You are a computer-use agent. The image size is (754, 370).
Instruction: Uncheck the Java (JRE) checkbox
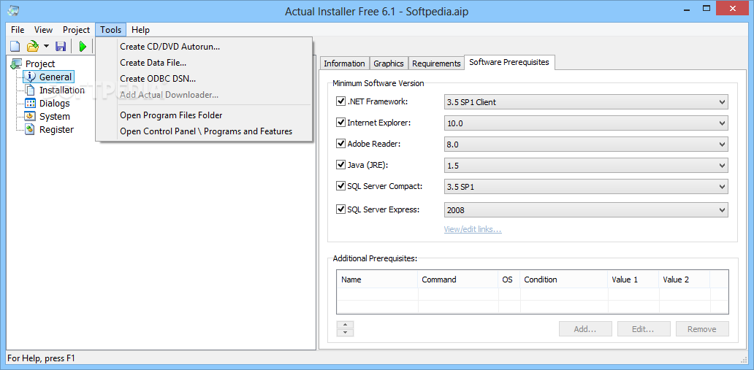tap(341, 164)
